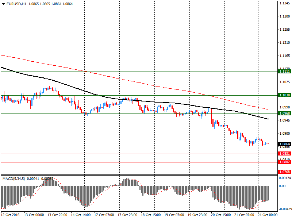The height and width of the screenshot is (219, 292).
Task: Click the 17 Oct 07:00 time label
Action: click(x=104, y=215)
